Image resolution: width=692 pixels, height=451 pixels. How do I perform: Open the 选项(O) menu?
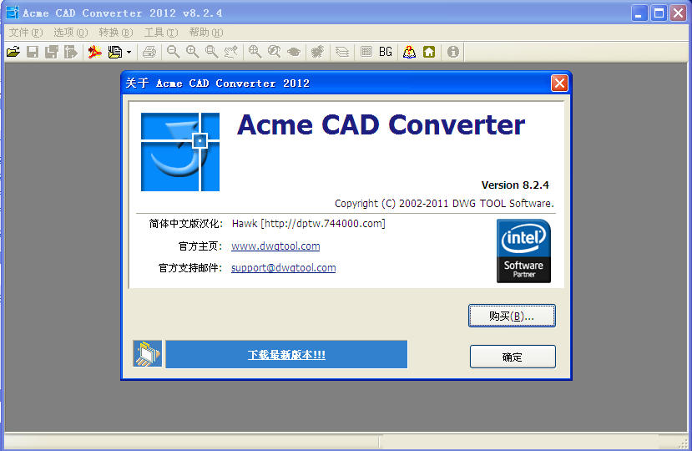pos(71,33)
